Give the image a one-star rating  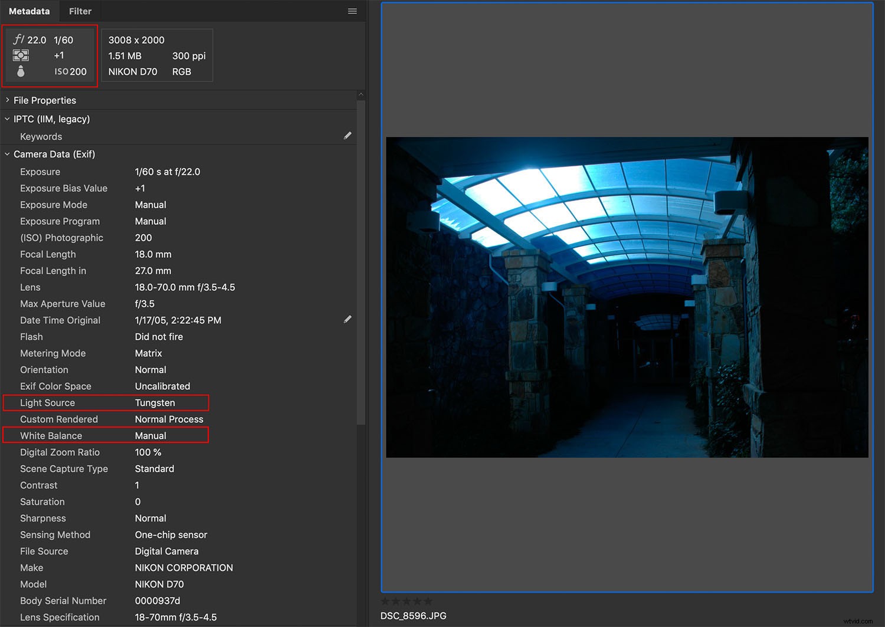[385, 601]
